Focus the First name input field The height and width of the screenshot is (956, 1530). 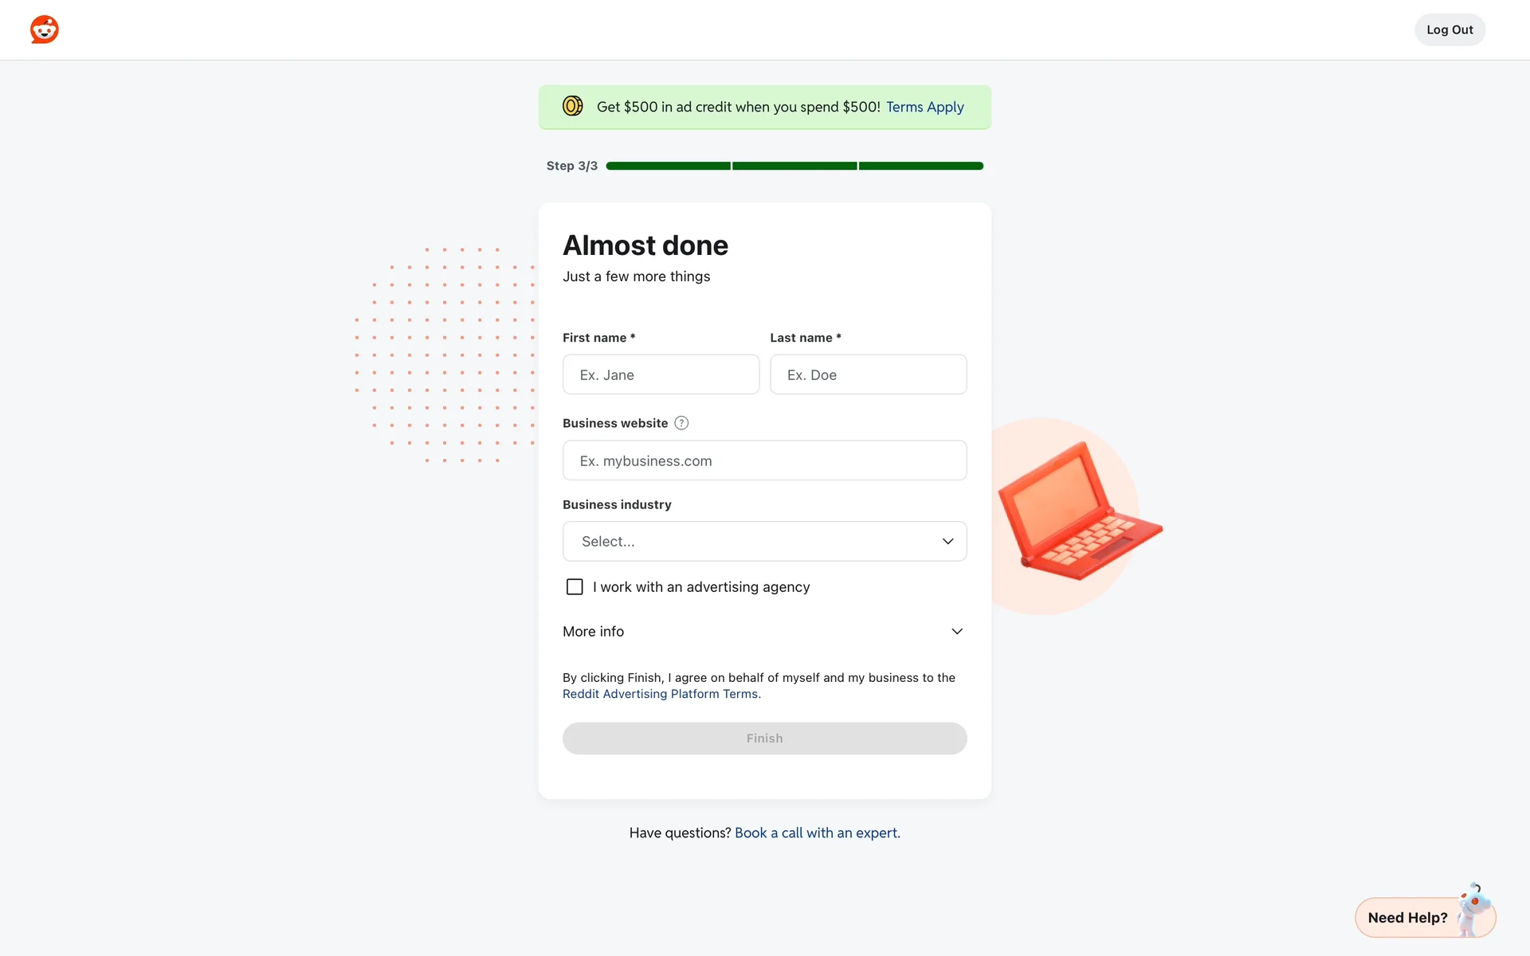click(661, 374)
